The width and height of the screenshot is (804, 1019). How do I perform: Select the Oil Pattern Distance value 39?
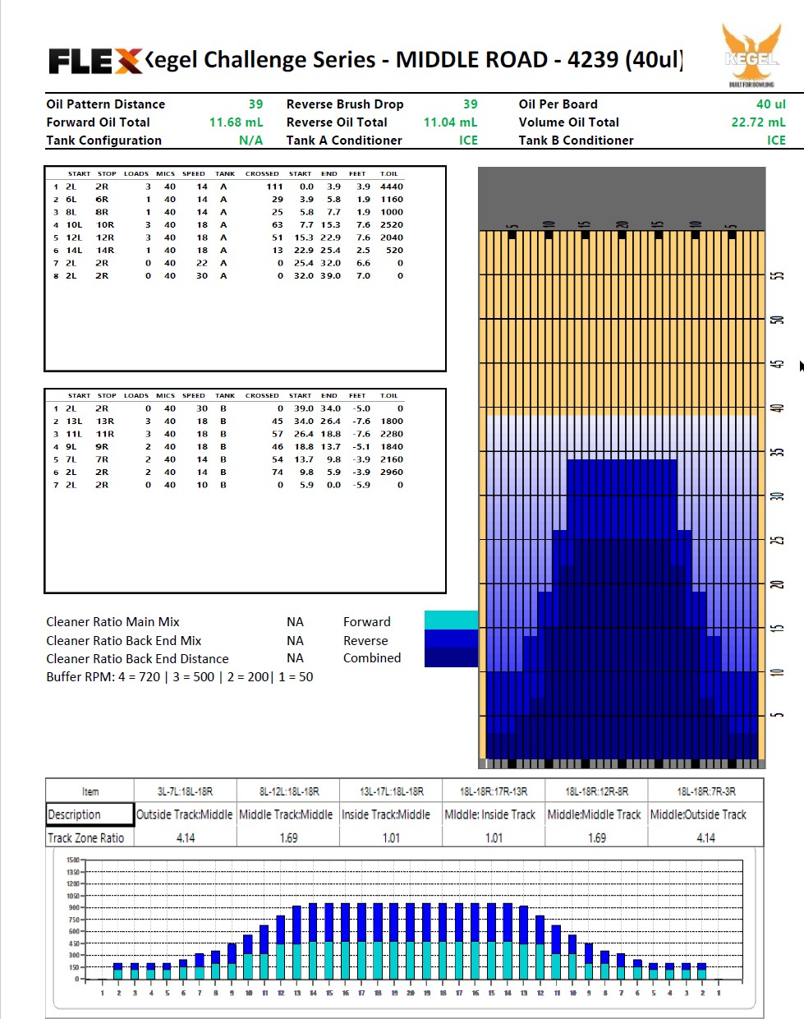(x=255, y=104)
